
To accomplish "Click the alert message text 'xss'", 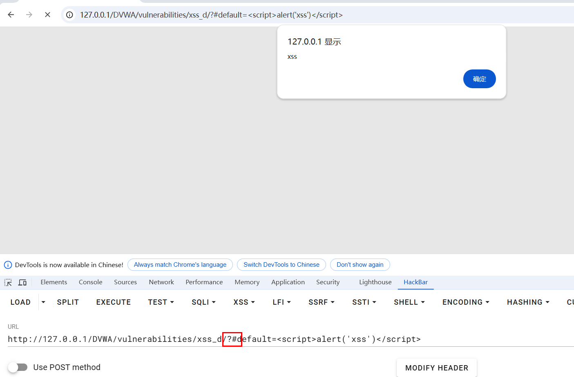I will click(292, 57).
